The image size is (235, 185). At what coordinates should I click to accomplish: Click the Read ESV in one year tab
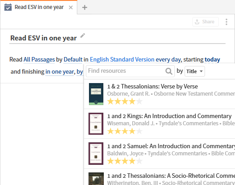click(x=39, y=7)
